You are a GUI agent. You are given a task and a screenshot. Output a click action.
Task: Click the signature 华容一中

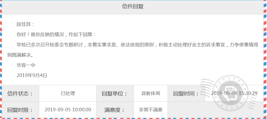(x=26, y=65)
